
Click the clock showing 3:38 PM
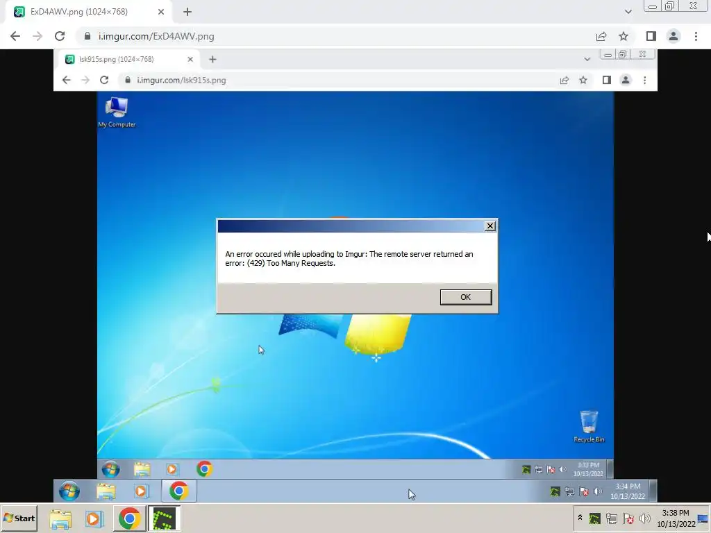coord(676,518)
